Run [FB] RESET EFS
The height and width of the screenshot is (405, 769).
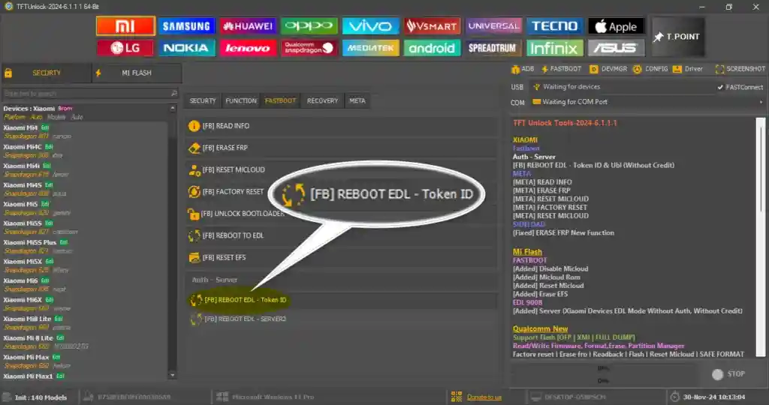coord(342,257)
